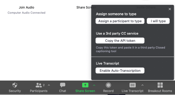
Task: Close the closed caption popup
Action: point(170,9)
